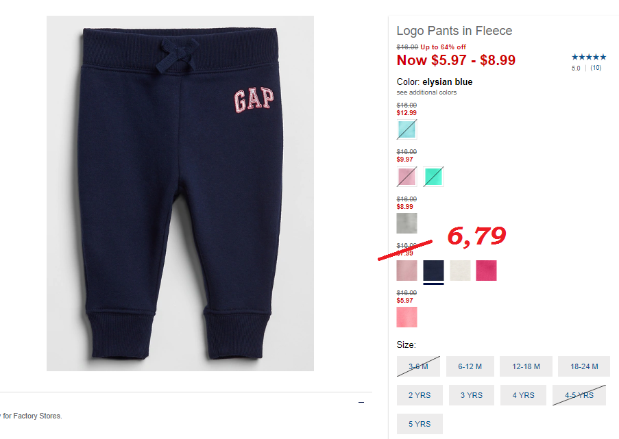This screenshot has width=619, height=439.
Task: Choose the crossed-out pink swatch at $9.97
Action: pos(406,176)
